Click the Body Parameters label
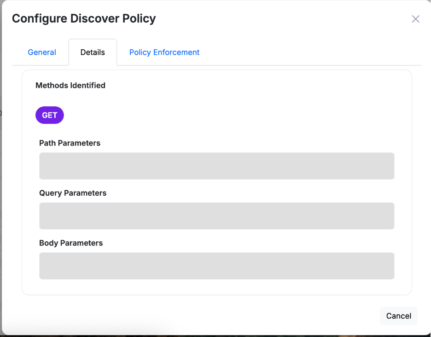 71,243
